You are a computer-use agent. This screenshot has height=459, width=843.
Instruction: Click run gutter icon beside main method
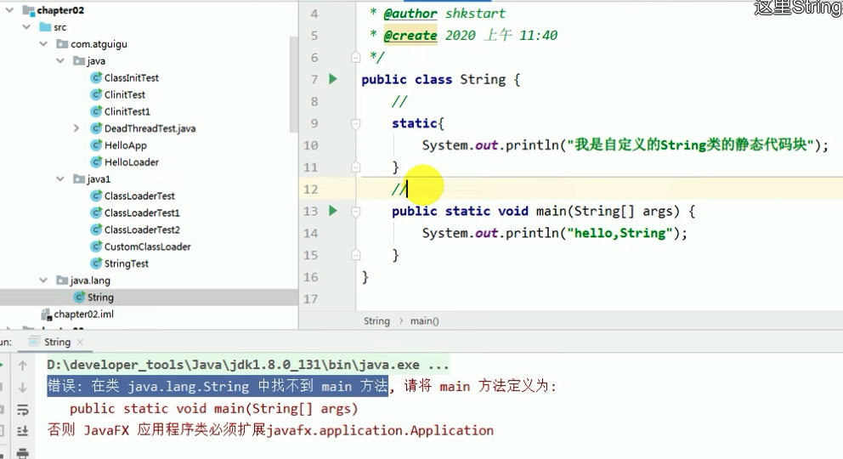click(333, 211)
